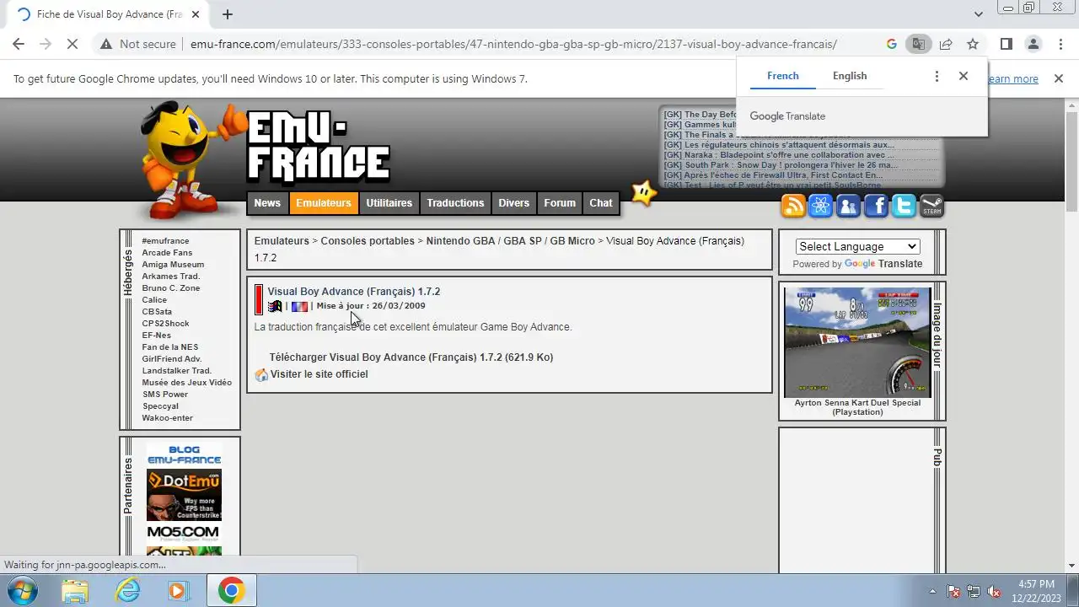Open the Arcade Fans hosted site link
1079x607 pixels.
(167, 253)
